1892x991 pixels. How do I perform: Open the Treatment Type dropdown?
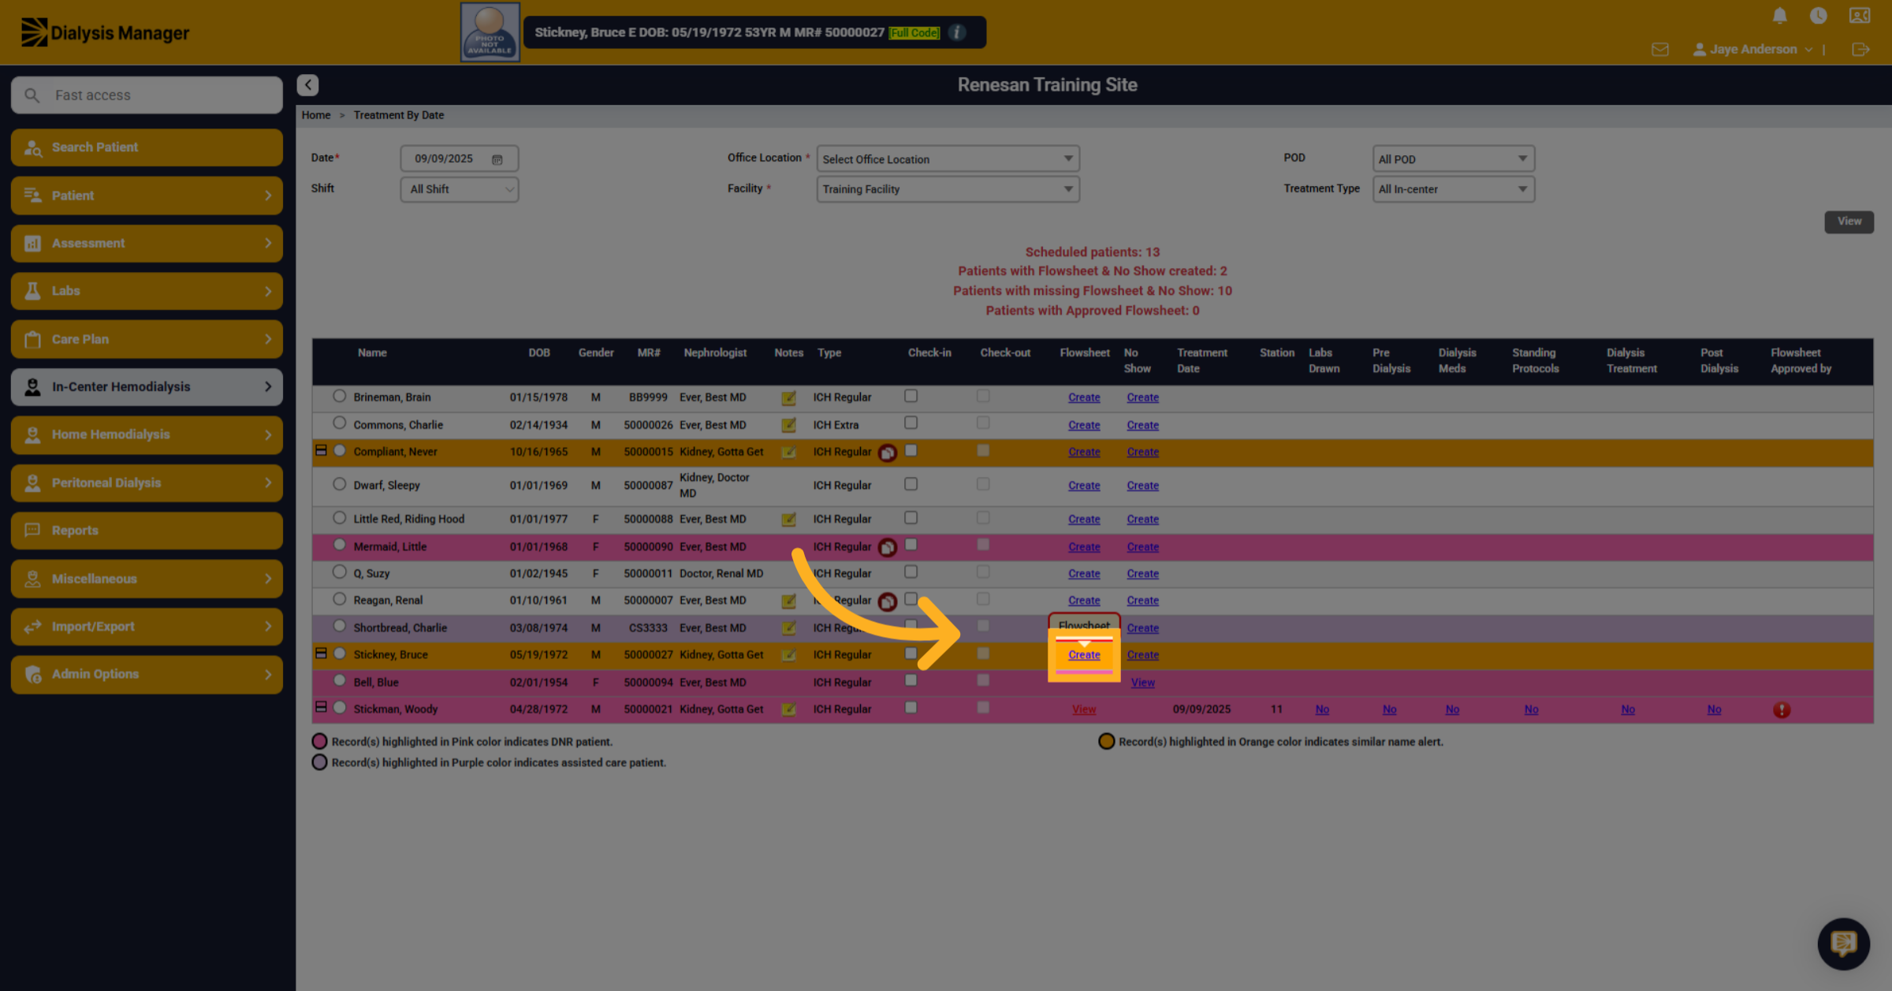1453,189
